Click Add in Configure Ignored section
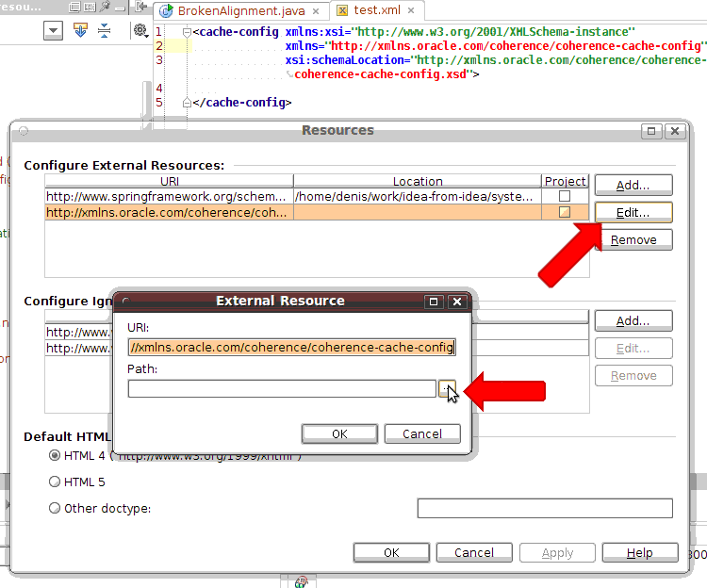 [633, 320]
